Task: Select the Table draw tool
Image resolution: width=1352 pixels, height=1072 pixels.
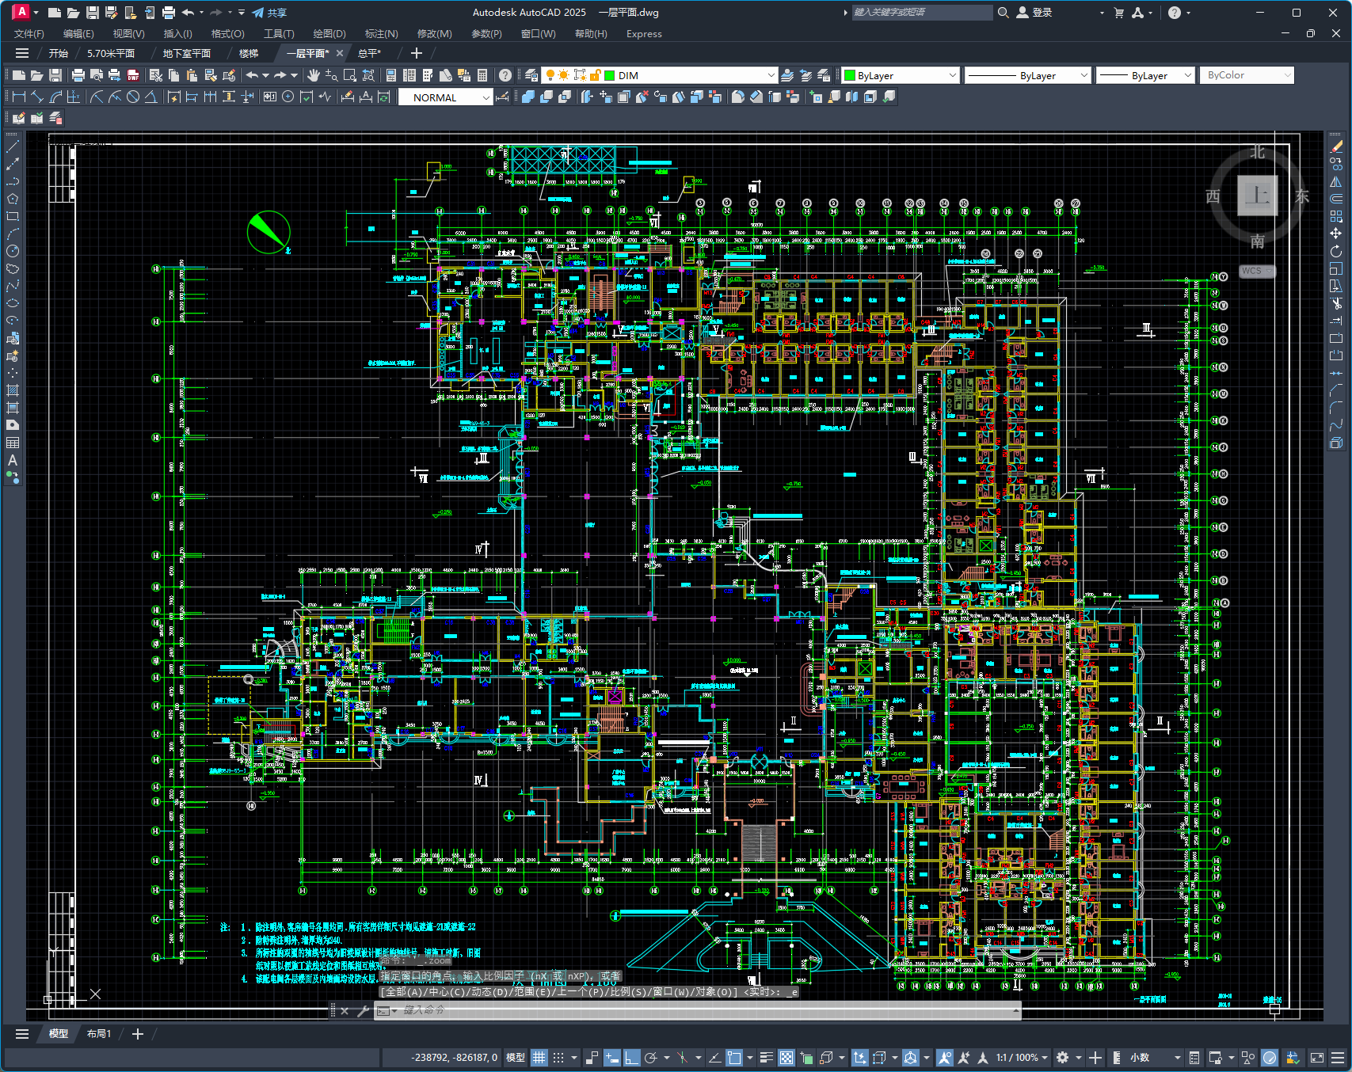Action: (x=13, y=443)
